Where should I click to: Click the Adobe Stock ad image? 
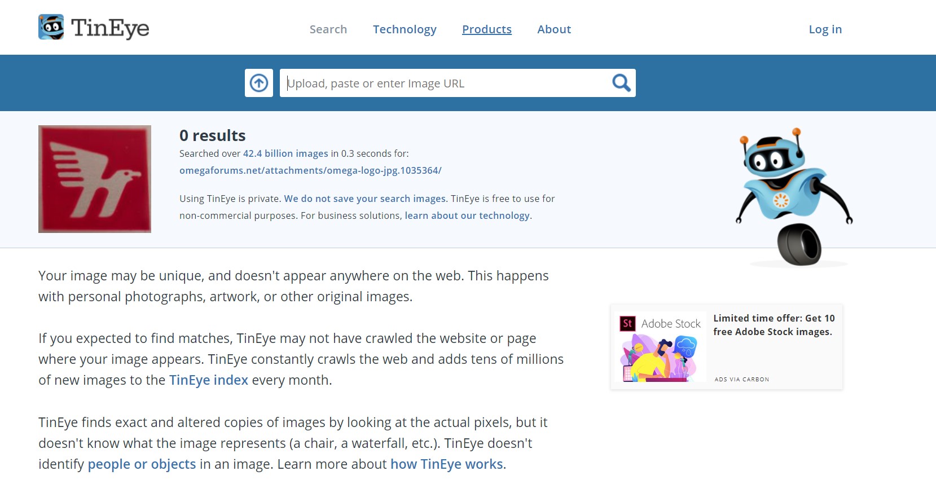660,347
